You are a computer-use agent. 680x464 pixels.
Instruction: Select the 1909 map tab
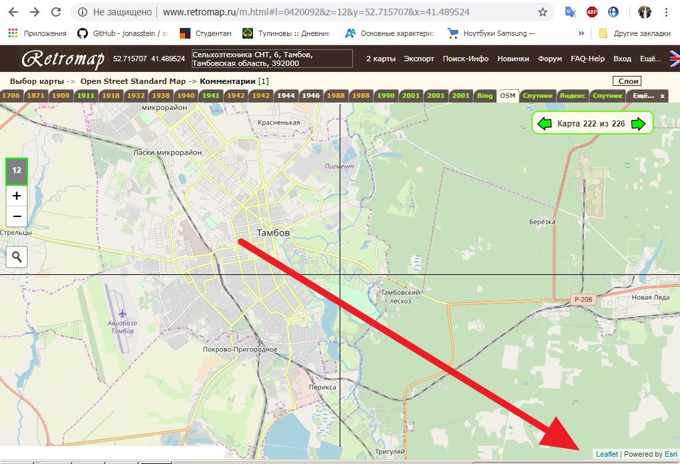(61, 96)
